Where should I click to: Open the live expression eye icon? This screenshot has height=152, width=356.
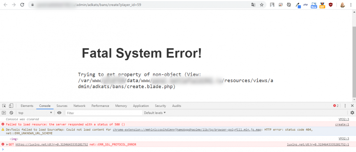click(59, 113)
